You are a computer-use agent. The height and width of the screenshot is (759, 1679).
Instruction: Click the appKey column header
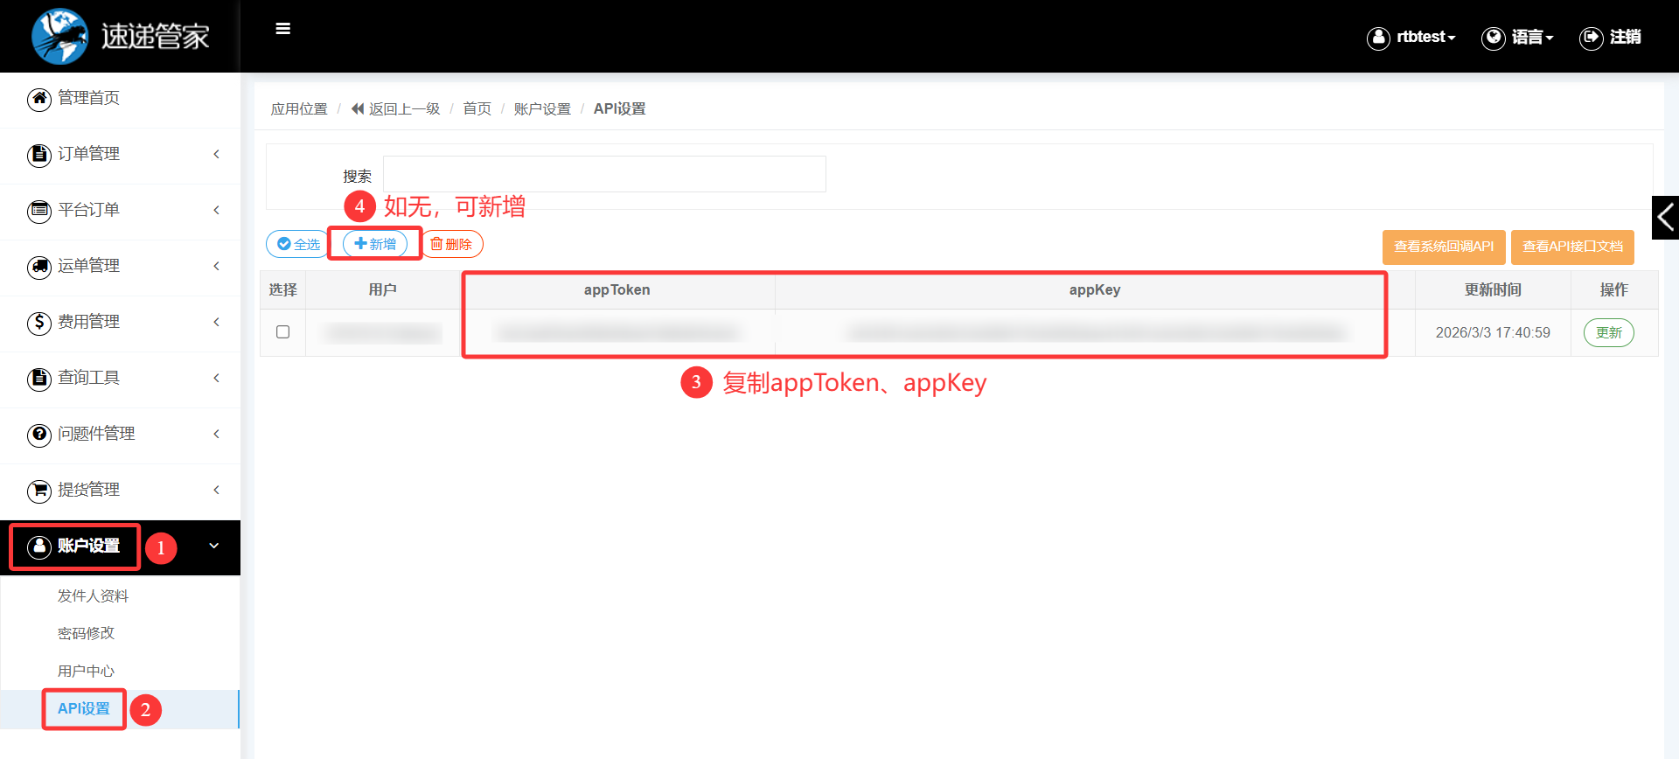[1095, 289]
